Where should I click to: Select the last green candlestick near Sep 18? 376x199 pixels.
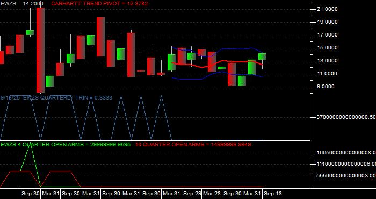pos(262,56)
